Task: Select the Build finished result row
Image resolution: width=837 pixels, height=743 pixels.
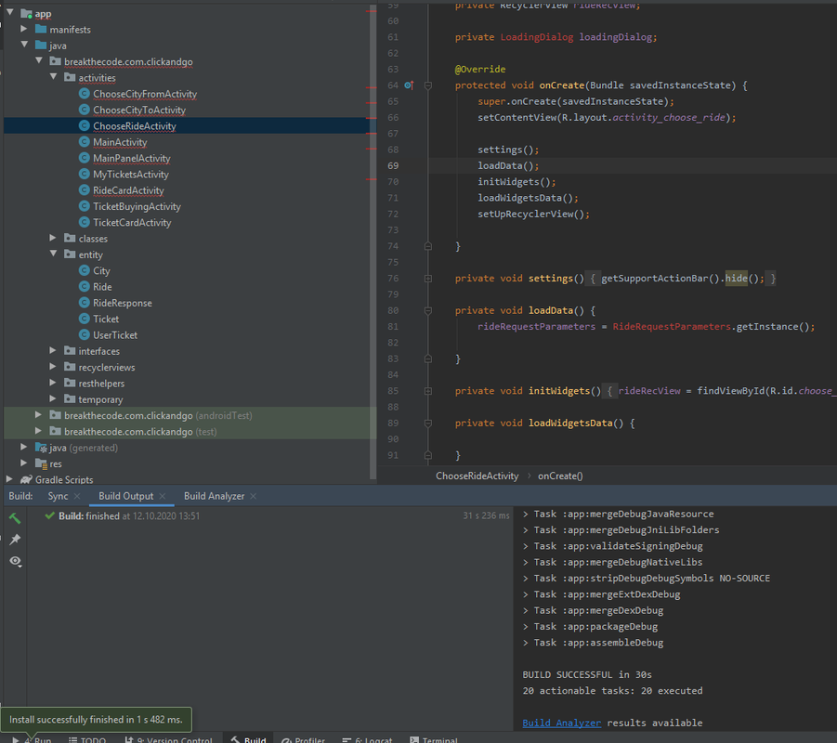Action: point(269,516)
